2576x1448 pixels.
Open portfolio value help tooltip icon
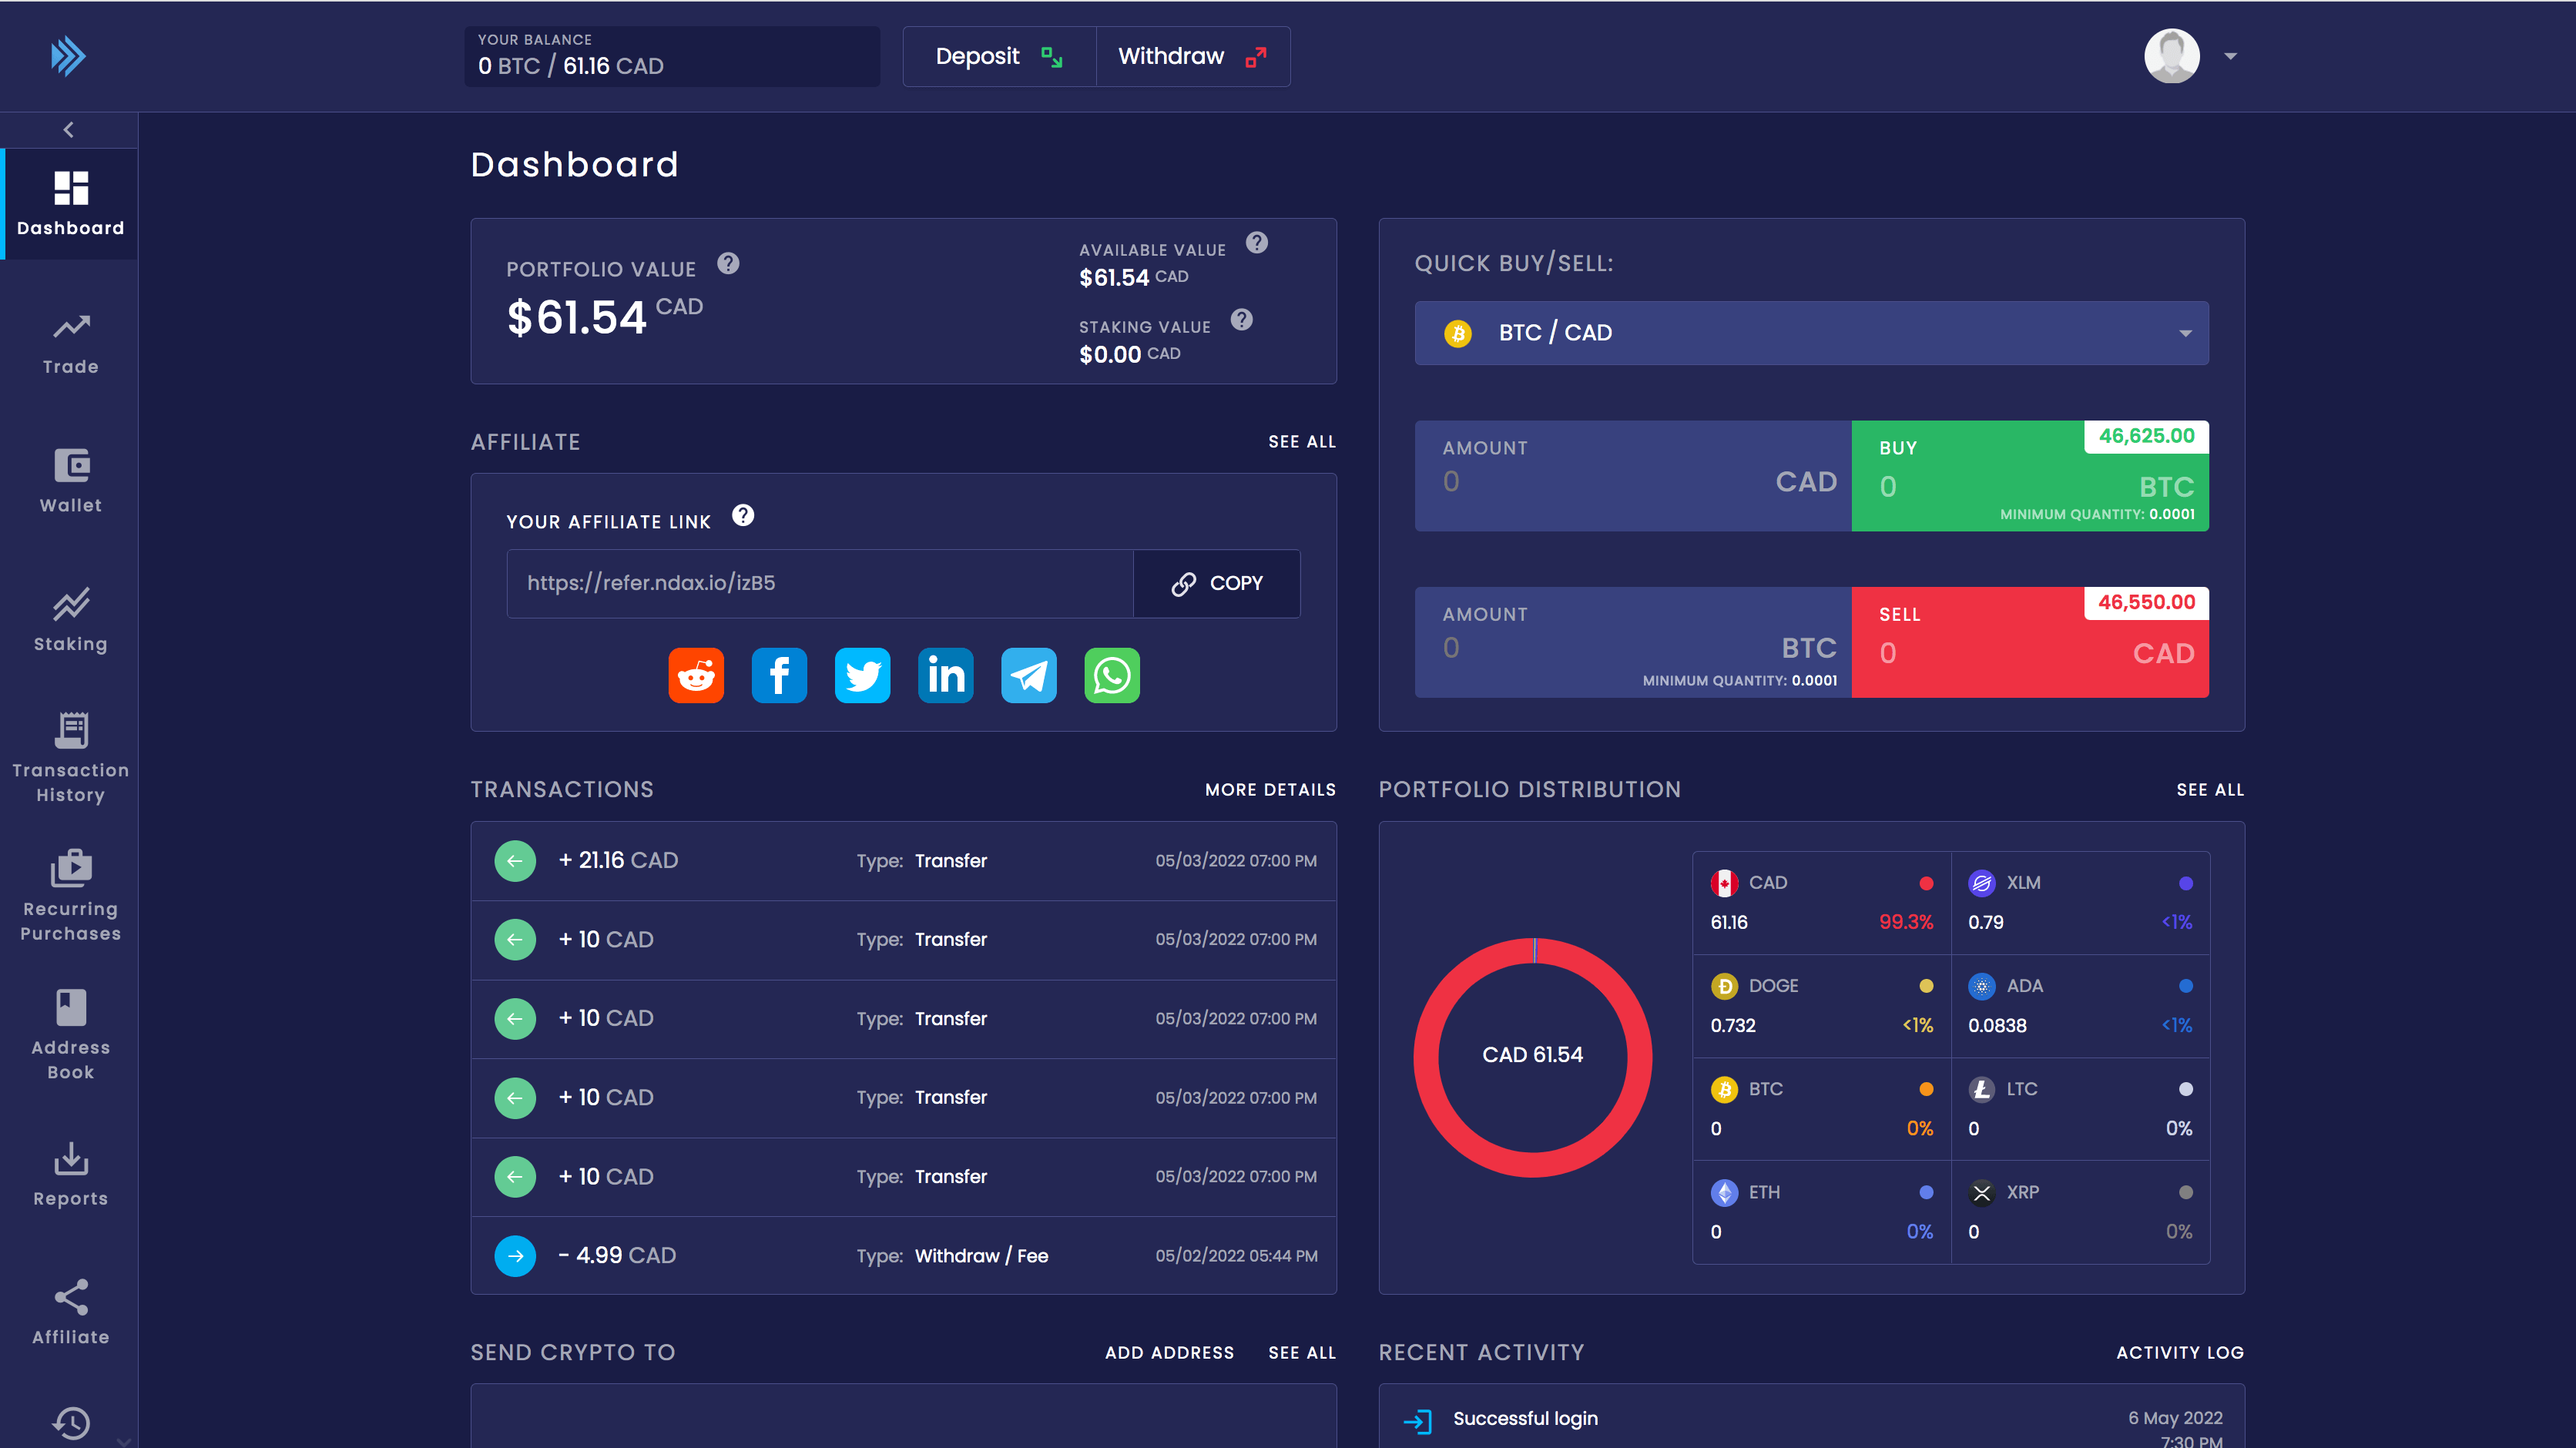[728, 264]
